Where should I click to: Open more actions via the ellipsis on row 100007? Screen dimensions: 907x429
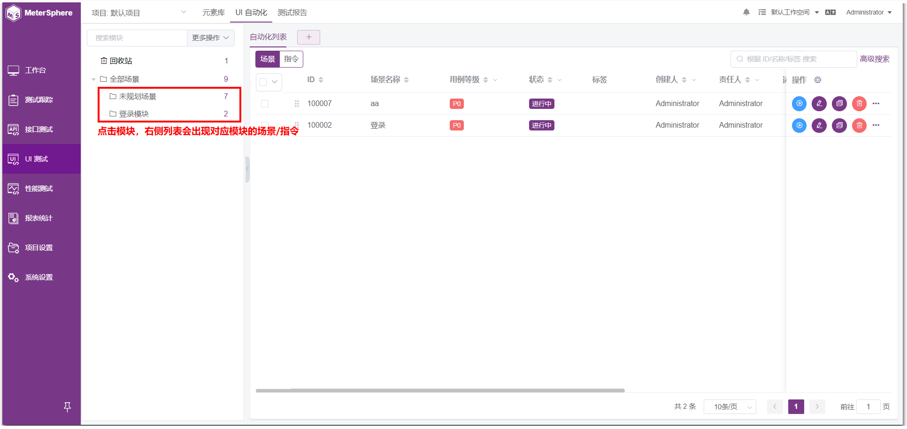coord(876,104)
